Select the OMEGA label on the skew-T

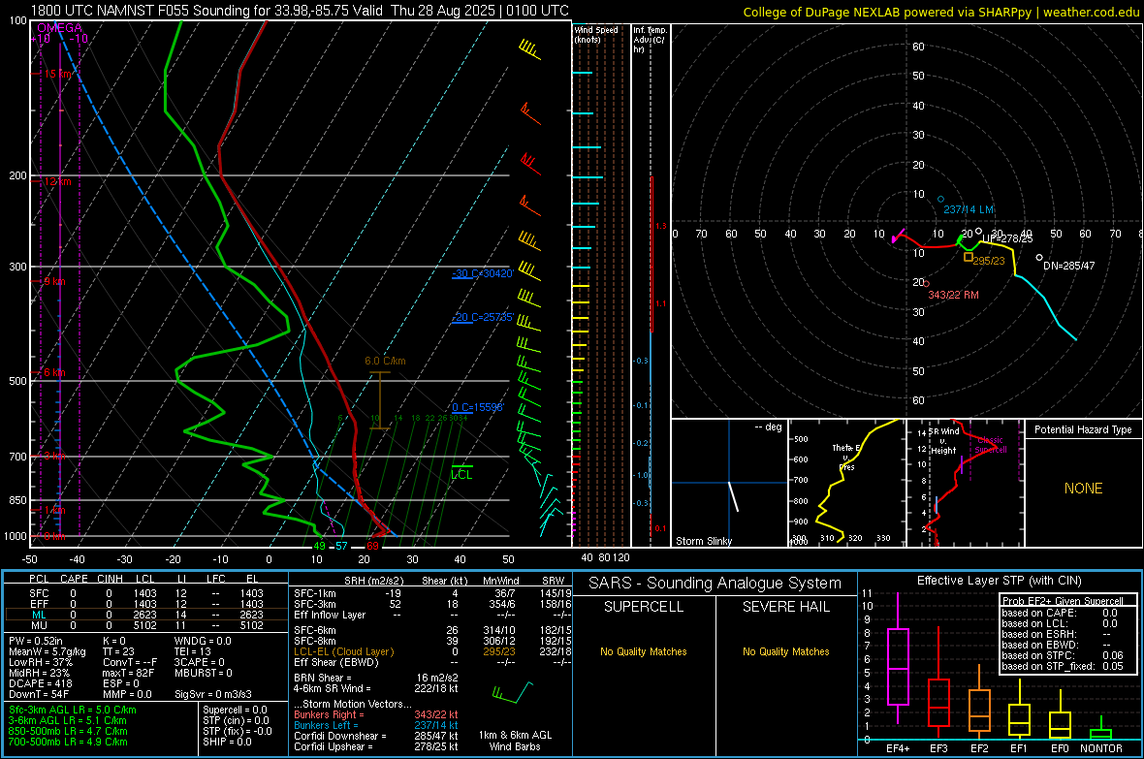click(60, 28)
